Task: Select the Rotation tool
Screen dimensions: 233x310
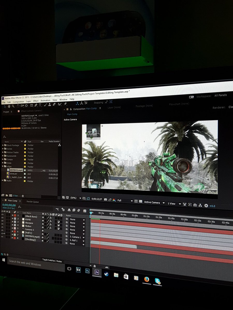Action: click(x=18, y=106)
